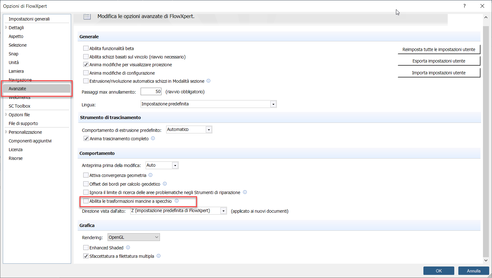Expand the Opzioni file tree node
The image size is (492, 278).
coord(6,114)
